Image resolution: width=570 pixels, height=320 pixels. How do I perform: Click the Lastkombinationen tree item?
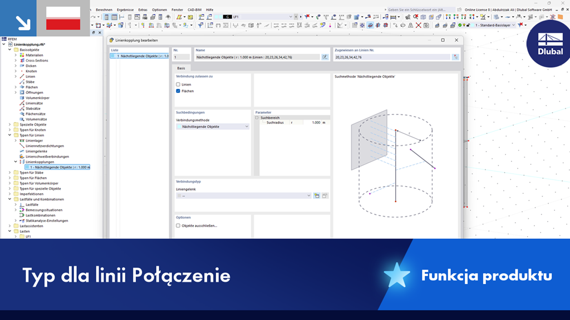[x=40, y=216]
